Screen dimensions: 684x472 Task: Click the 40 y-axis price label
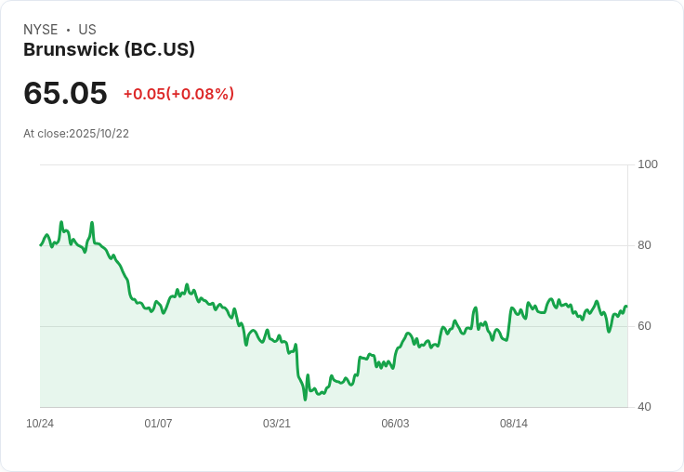click(643, 407)
